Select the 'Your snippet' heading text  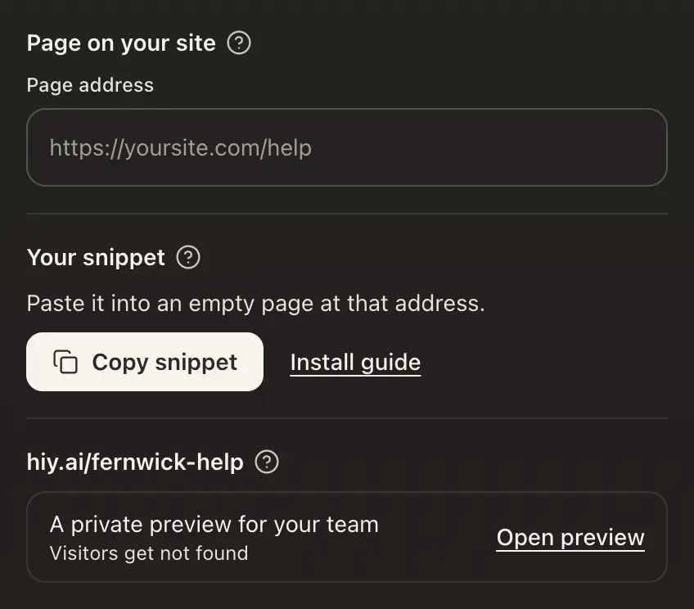(x=96, y=258)
